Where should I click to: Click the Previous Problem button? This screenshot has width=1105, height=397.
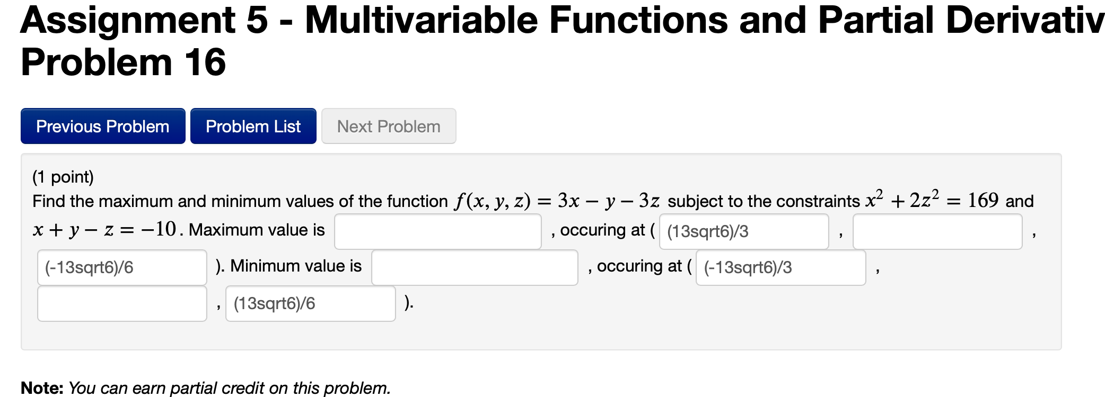click(102, 126)
